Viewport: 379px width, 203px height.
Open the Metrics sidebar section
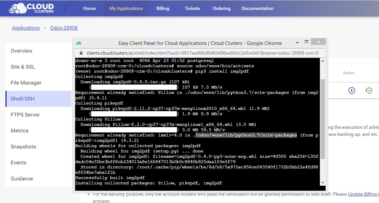click(19, 131)
